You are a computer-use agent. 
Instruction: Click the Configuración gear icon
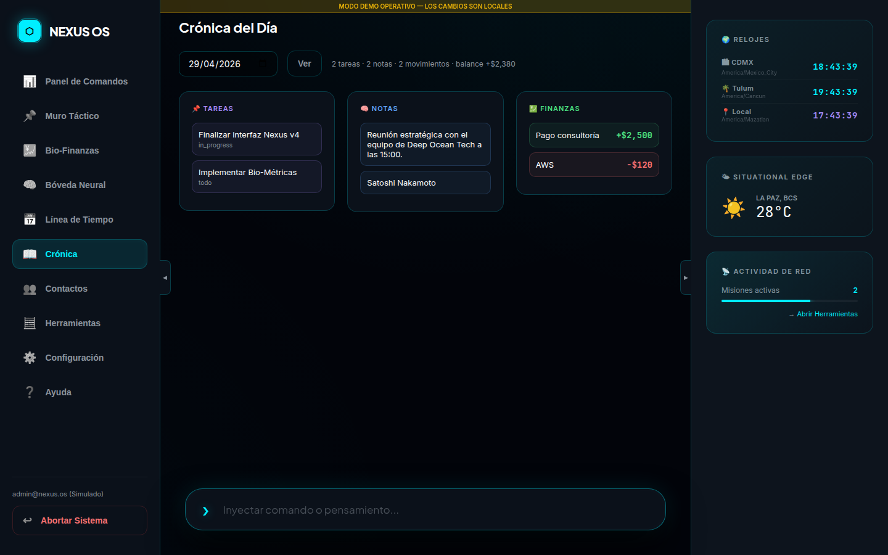pos(30,358)
